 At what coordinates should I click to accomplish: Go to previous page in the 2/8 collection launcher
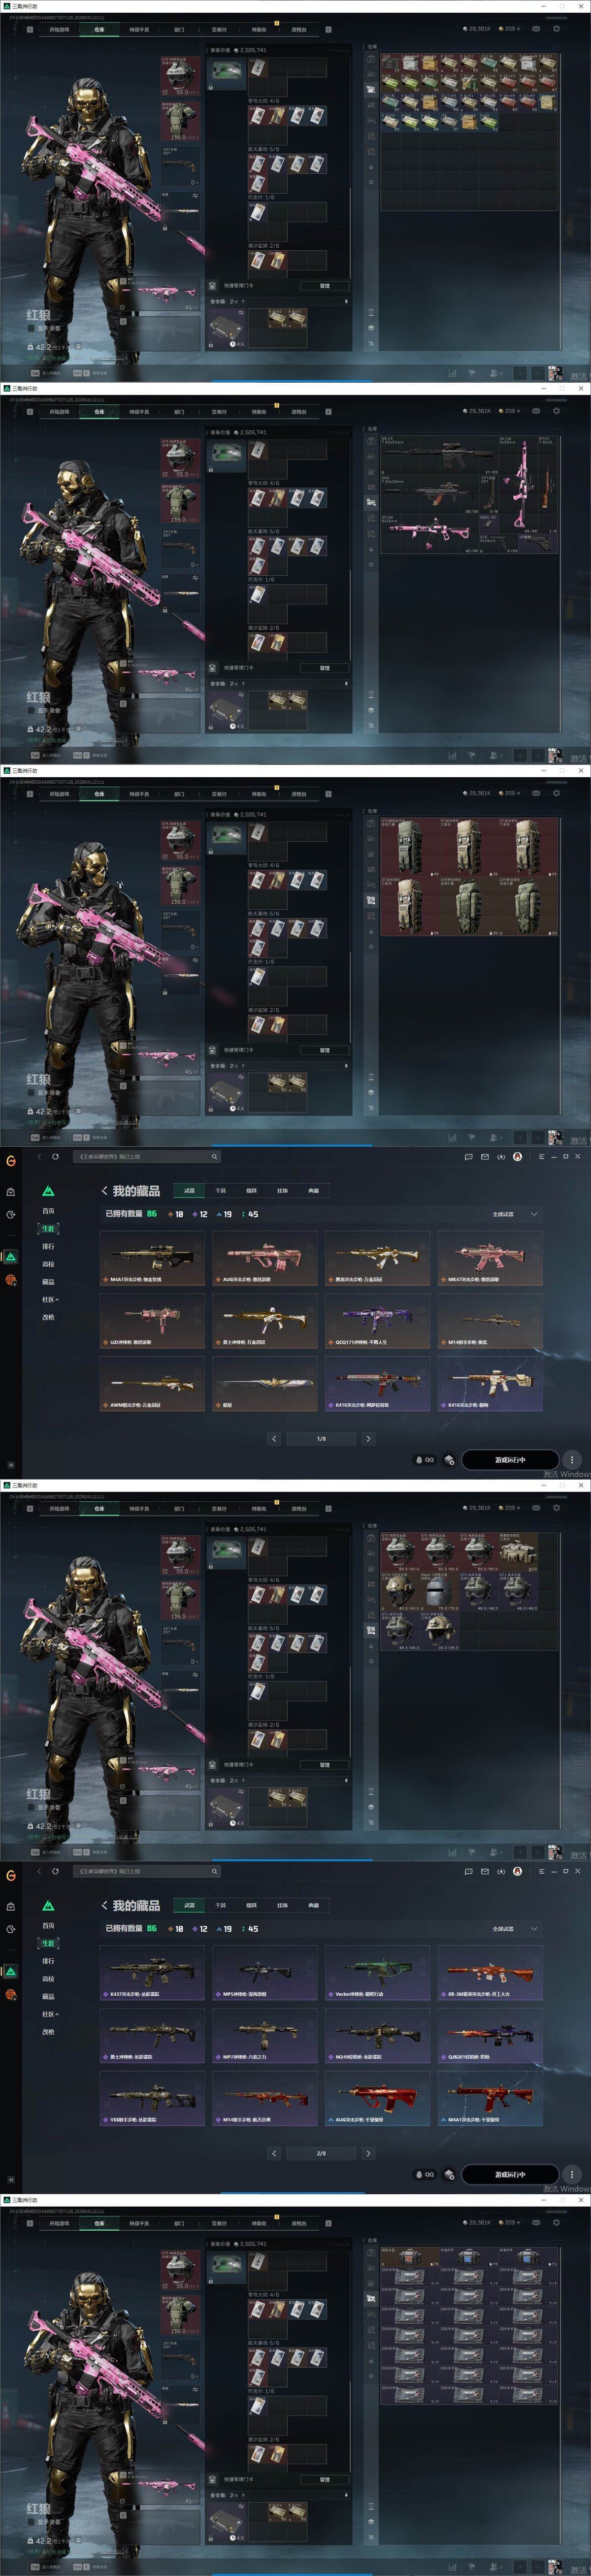point(275,2153)
